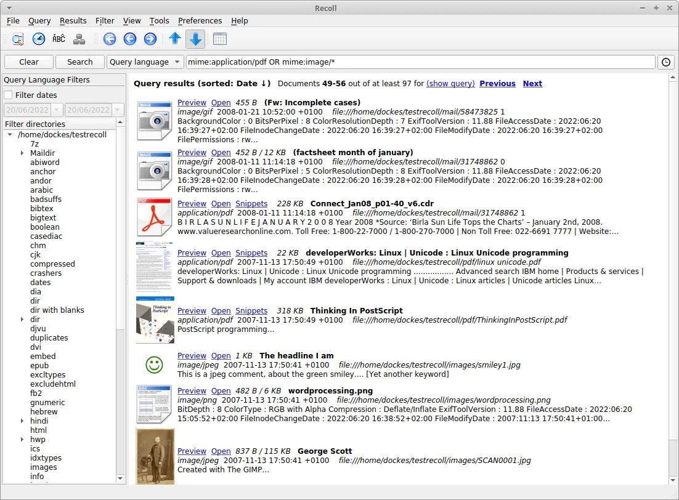Image resolution: width=679 pixels, height=500 pixels.
Task: Click the first page of results icon
Action: point(110,39)
